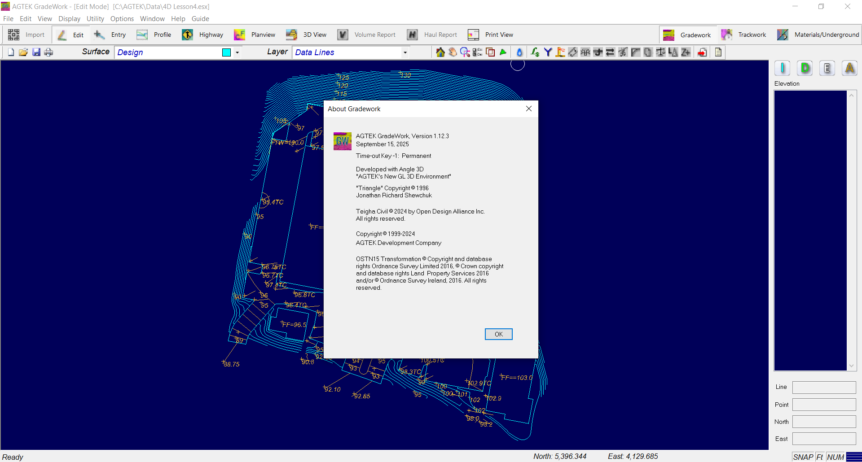Switch to Entry mode
The width and height of the screenshot is (862, 462).
[x=110, y=35]
